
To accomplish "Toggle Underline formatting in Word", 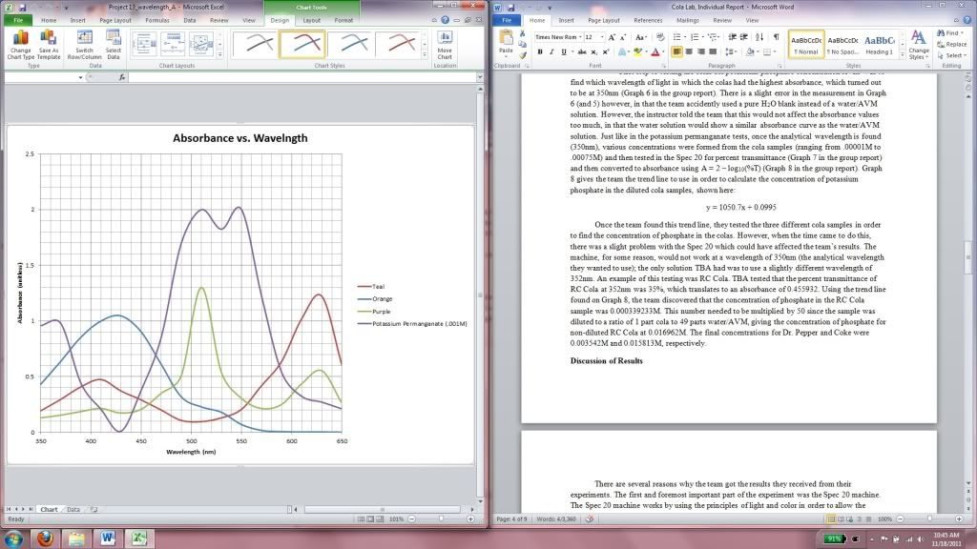I will click(x=564, y=51).
